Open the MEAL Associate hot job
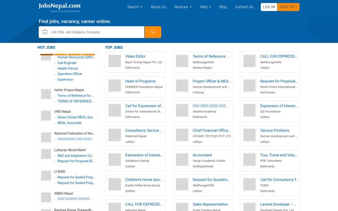338x211 pixels. click(69, 123)
